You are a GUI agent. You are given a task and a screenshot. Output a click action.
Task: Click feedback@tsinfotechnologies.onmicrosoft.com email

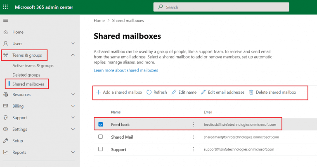point(240,125)
